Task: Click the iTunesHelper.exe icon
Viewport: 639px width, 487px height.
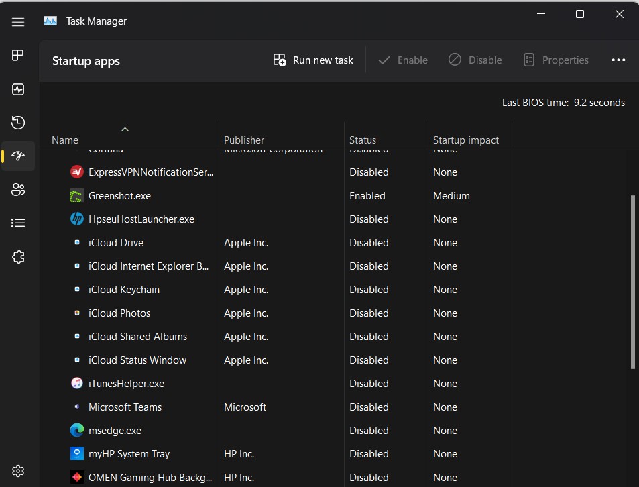Action: coord(76,383)
